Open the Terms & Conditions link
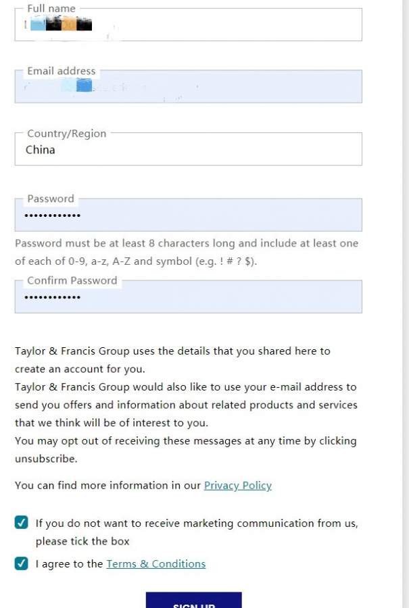409x608 pixels. point(155,563)
